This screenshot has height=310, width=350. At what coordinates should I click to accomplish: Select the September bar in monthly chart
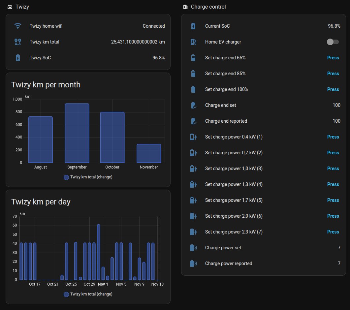(x=77, y=133)
